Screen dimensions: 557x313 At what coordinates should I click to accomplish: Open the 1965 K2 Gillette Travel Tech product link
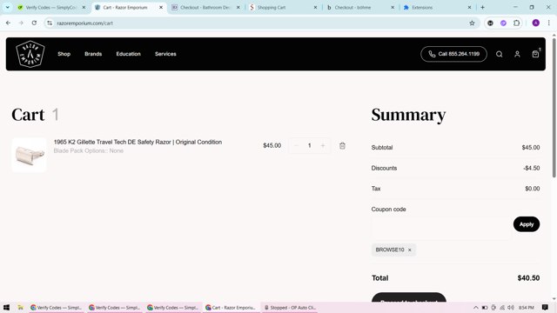point(138,142)
